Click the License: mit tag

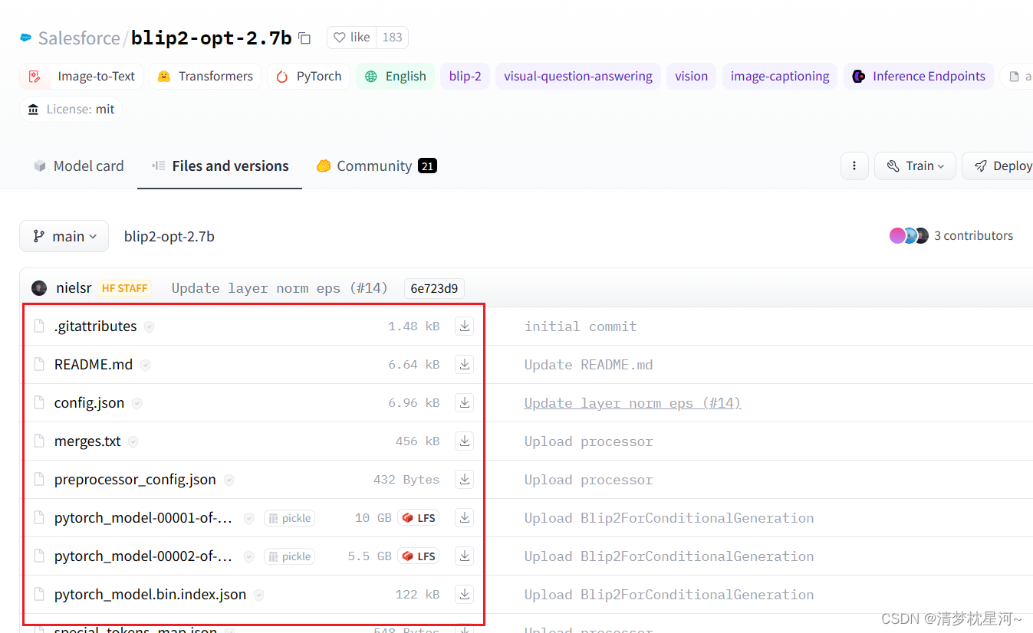point(71,109)
